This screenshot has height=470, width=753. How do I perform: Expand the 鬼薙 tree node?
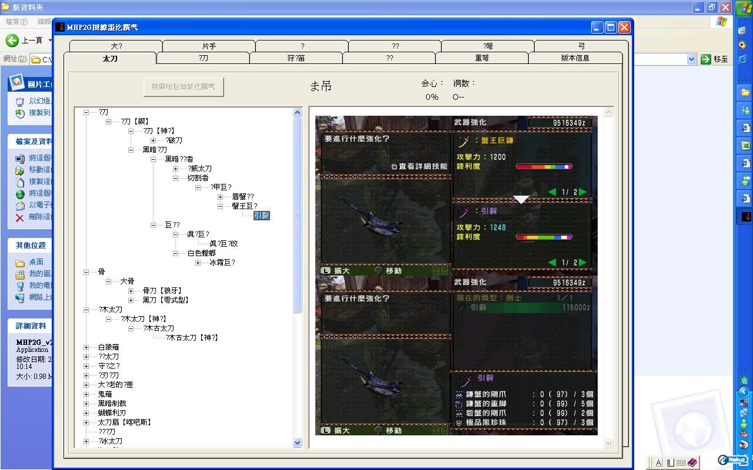coord(86,394)
